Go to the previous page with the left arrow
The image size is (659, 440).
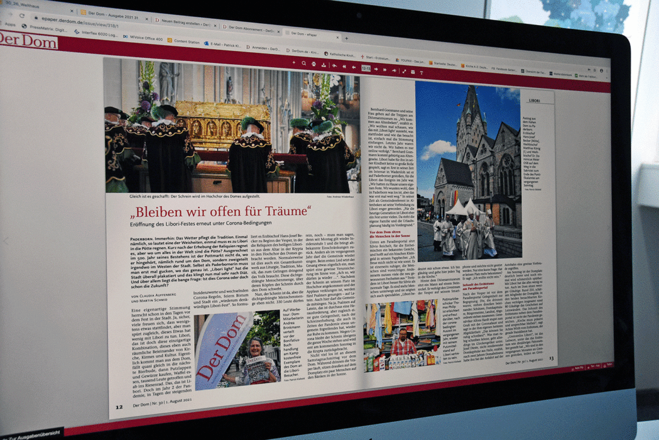(x=354, y=67)
